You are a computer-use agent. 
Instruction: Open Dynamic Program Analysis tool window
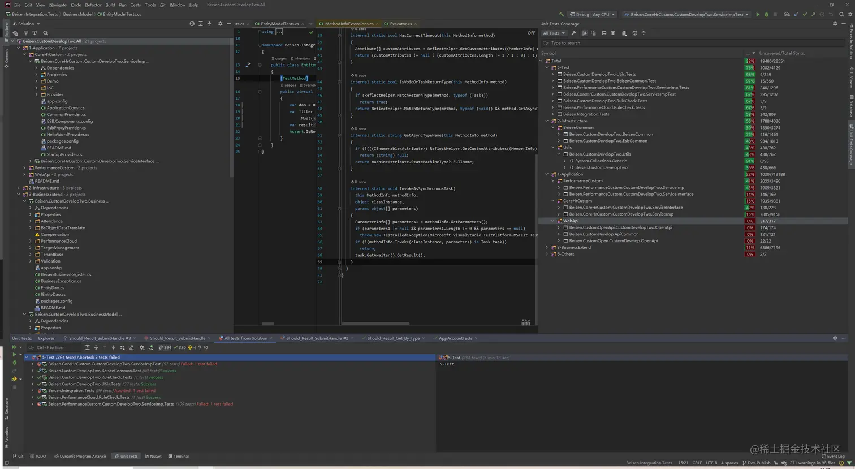[80, 456]
